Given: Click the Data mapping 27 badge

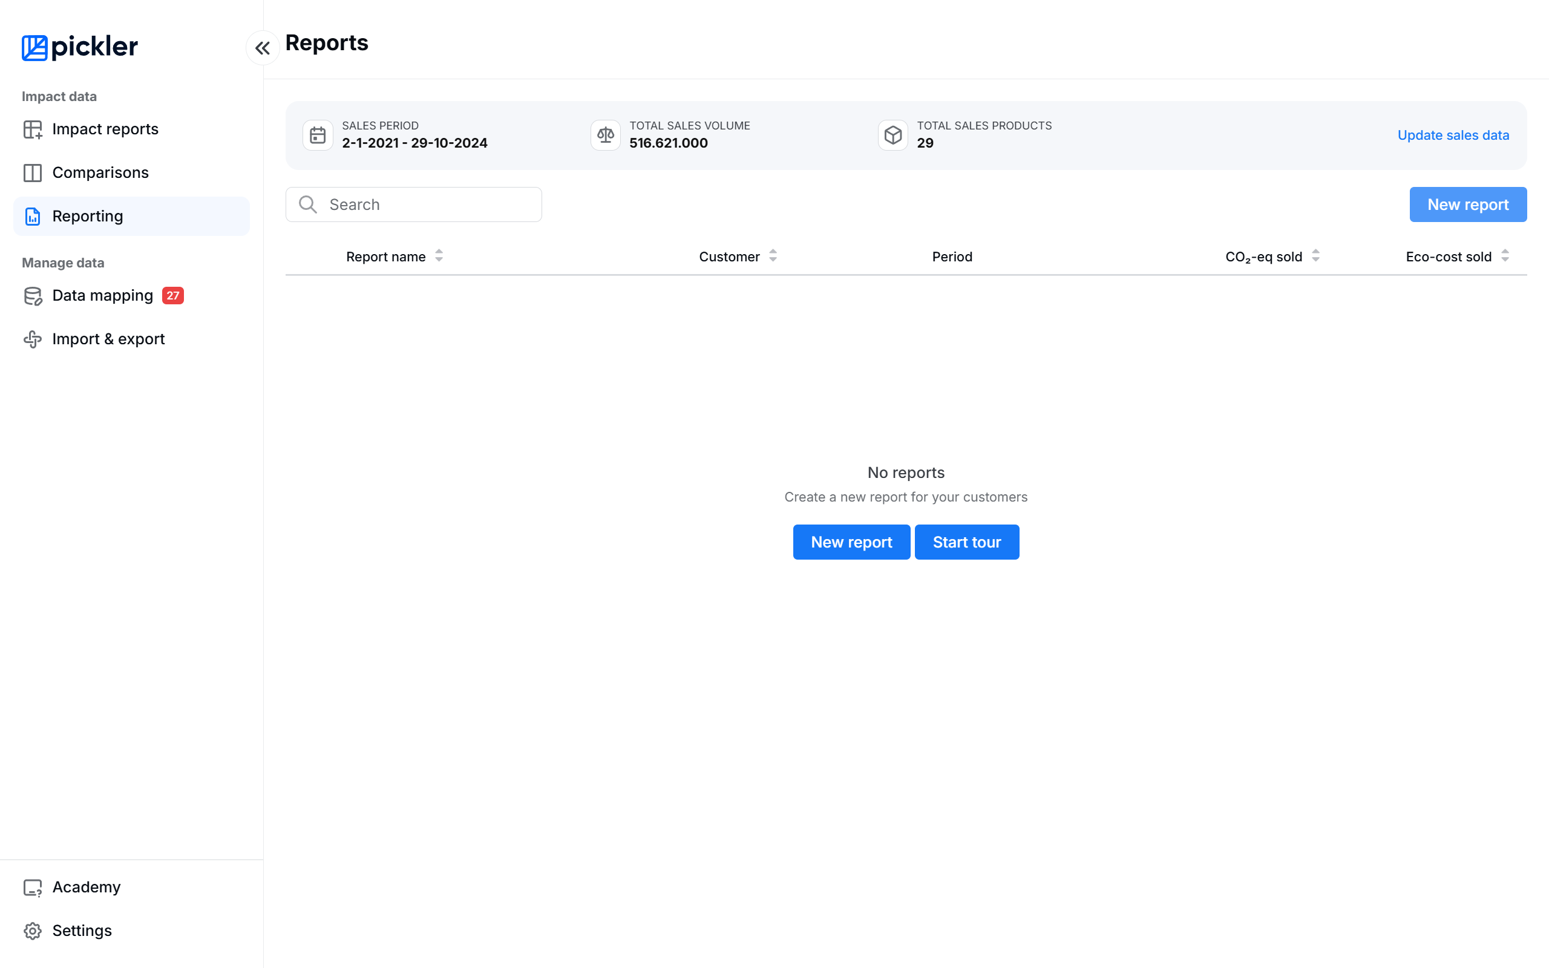Looking at the screenshot, I should (x=173, y=295).
